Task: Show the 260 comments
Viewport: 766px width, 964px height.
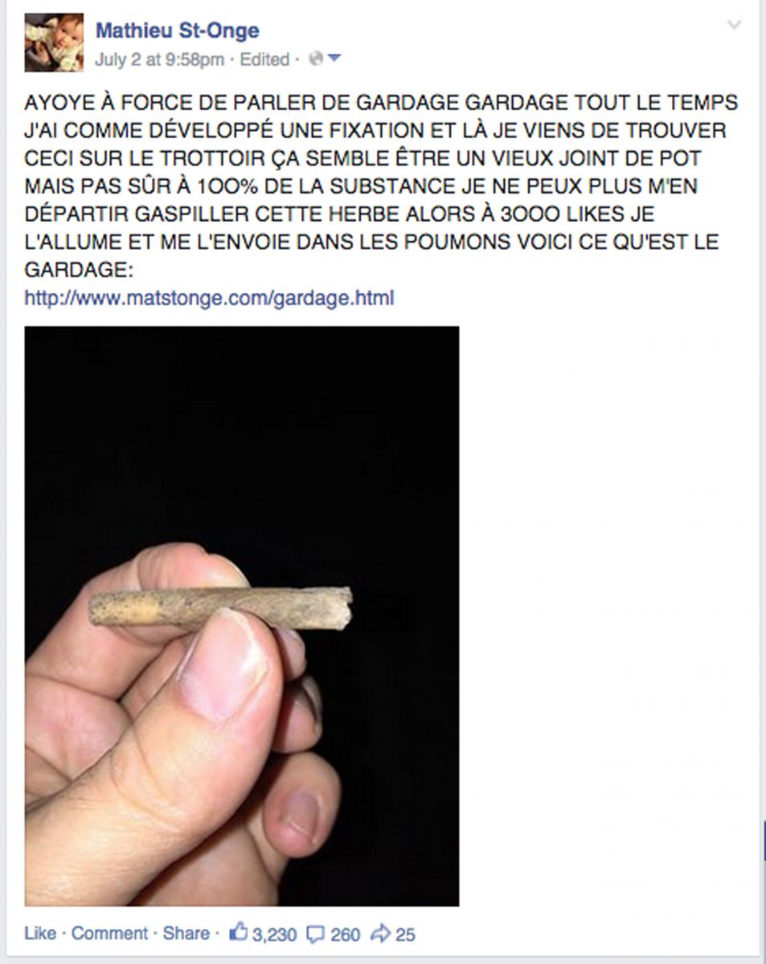Action: tap(345, 934)
